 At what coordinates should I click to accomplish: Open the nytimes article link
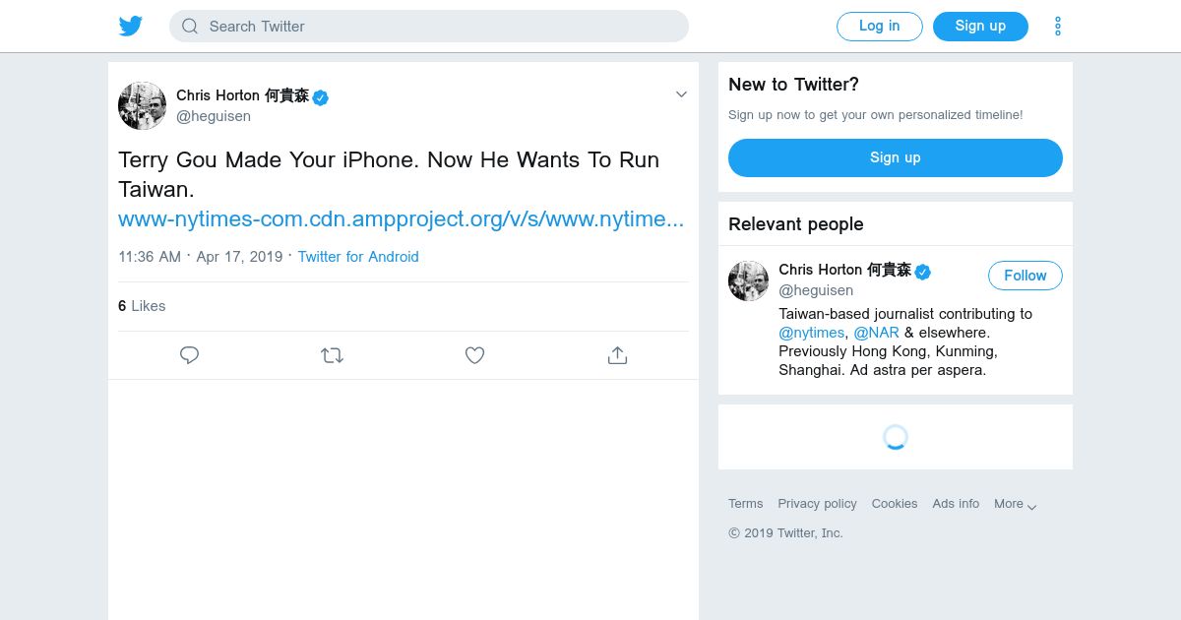click(x=401, y=219)
